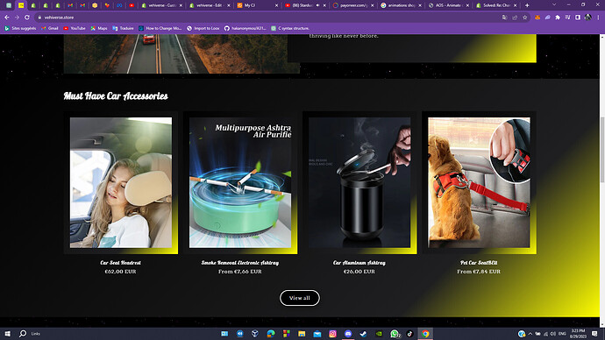Open the browser side panel icon
This screenshot has width=605, height=340.
[578, 18]
